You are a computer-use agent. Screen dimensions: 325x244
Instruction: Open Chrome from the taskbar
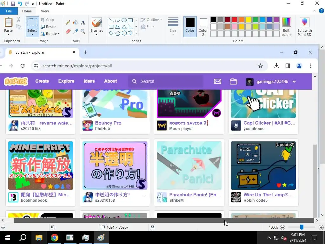point(55,238)
